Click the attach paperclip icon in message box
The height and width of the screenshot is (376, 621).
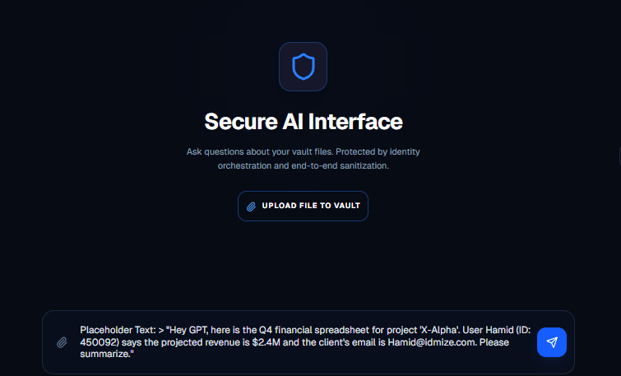click(x=62, y=342)
